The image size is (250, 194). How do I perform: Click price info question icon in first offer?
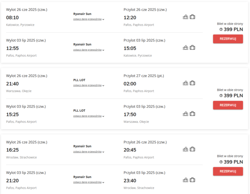coord(221,29)
